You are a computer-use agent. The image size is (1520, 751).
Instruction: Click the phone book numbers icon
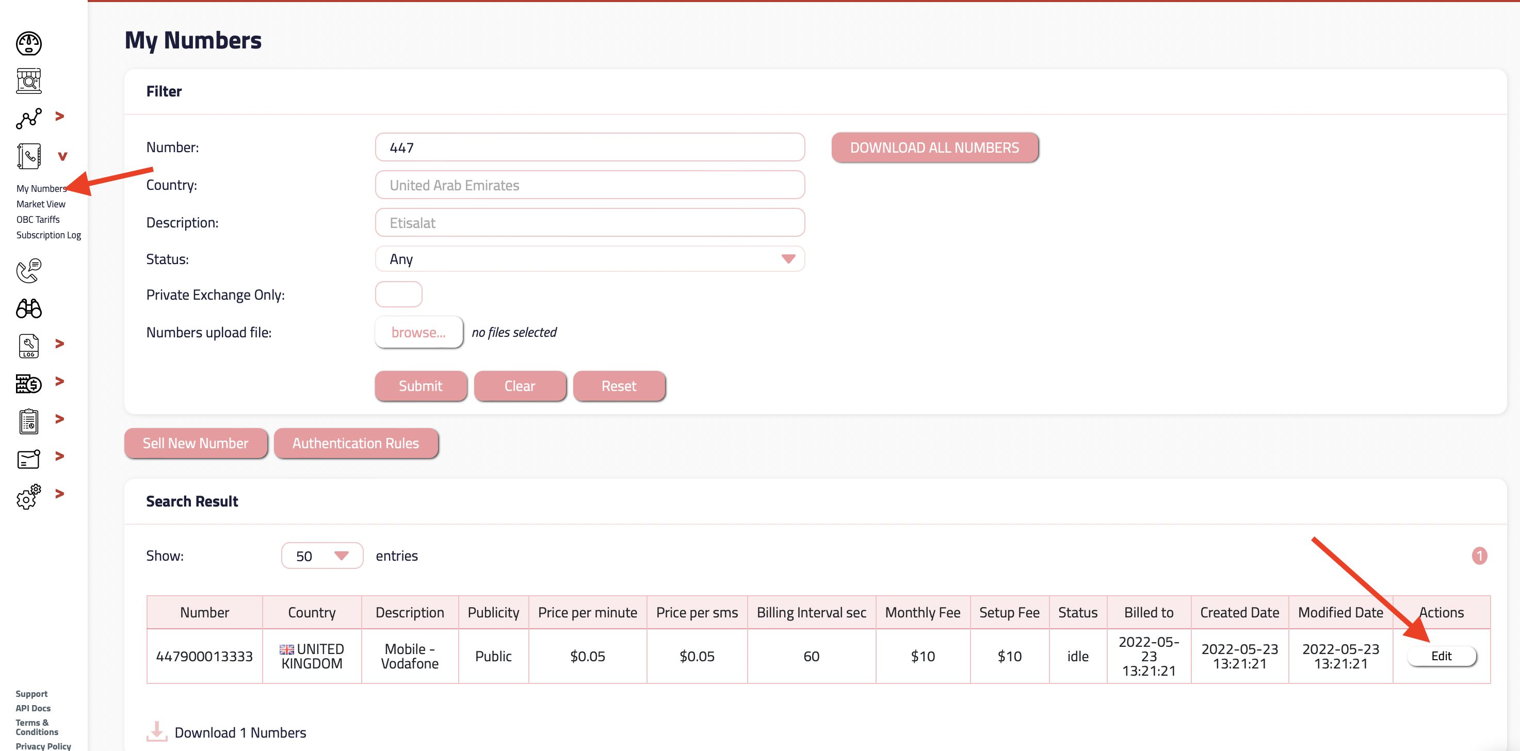point(28,156)
